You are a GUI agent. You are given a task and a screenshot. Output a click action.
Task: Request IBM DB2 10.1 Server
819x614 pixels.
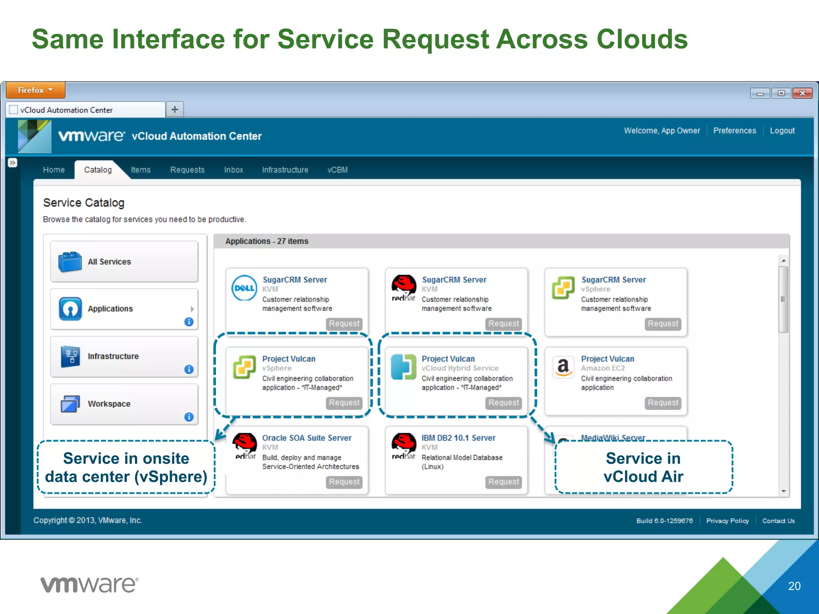[503, 482]
